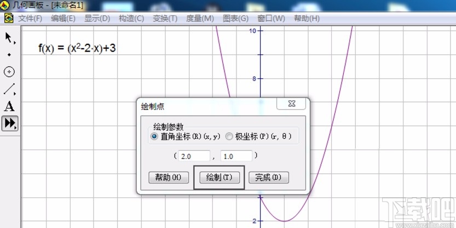
Task: Select the text A tool
Action: [x=9, y=106]
